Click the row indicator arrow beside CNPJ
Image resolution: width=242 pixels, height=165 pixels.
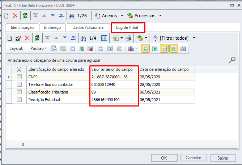[x=9, y=77]
